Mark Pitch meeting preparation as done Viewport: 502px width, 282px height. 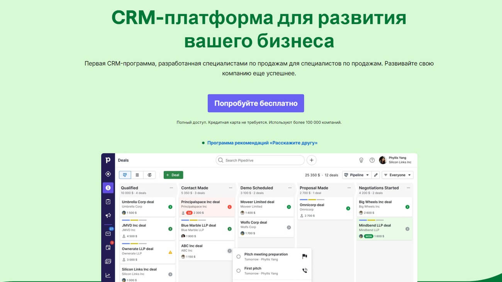point(238,257)
